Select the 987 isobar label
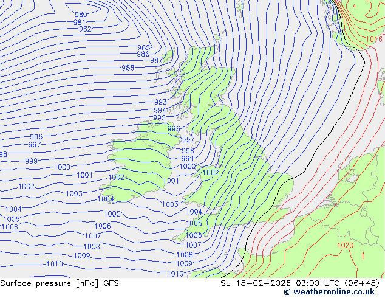 157,60
